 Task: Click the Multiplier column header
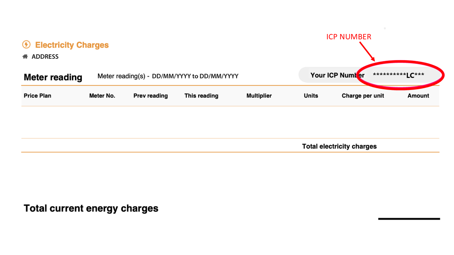[x=259, y=96]
